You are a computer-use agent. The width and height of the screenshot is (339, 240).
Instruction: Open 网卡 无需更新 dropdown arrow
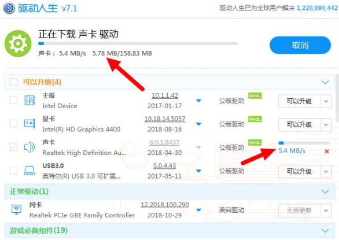[326, 211]
